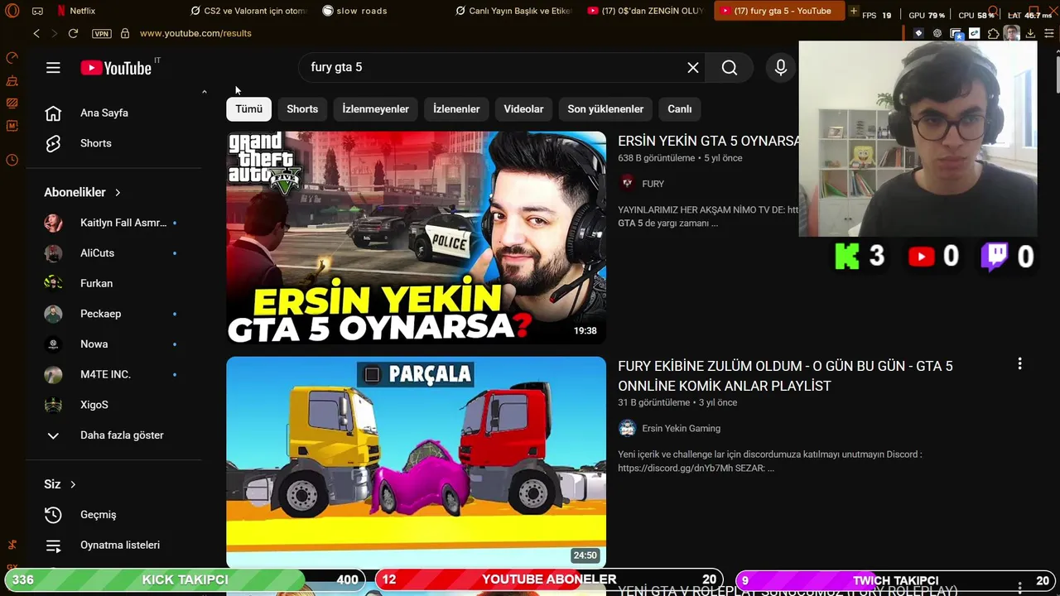Screen dimensions: 1060x596
Task: Open browser extensions puzzle icon
Action: (x=994, y=33)
